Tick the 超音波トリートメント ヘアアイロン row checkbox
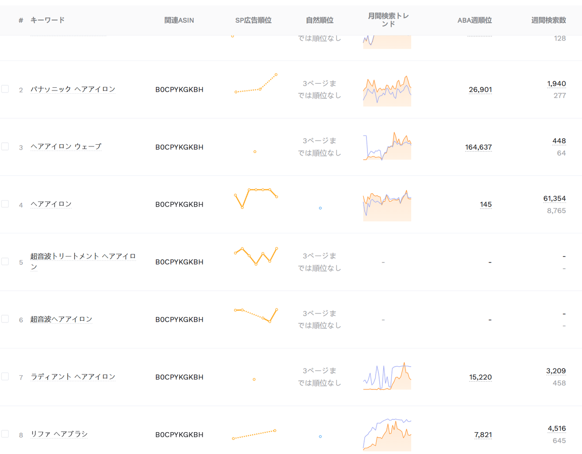 tap(5, 262)
